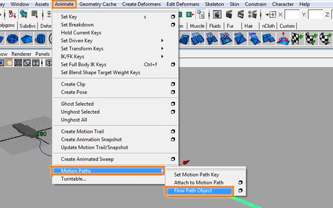Expand the Set Driven Key submenu

(x=162, y=40)
